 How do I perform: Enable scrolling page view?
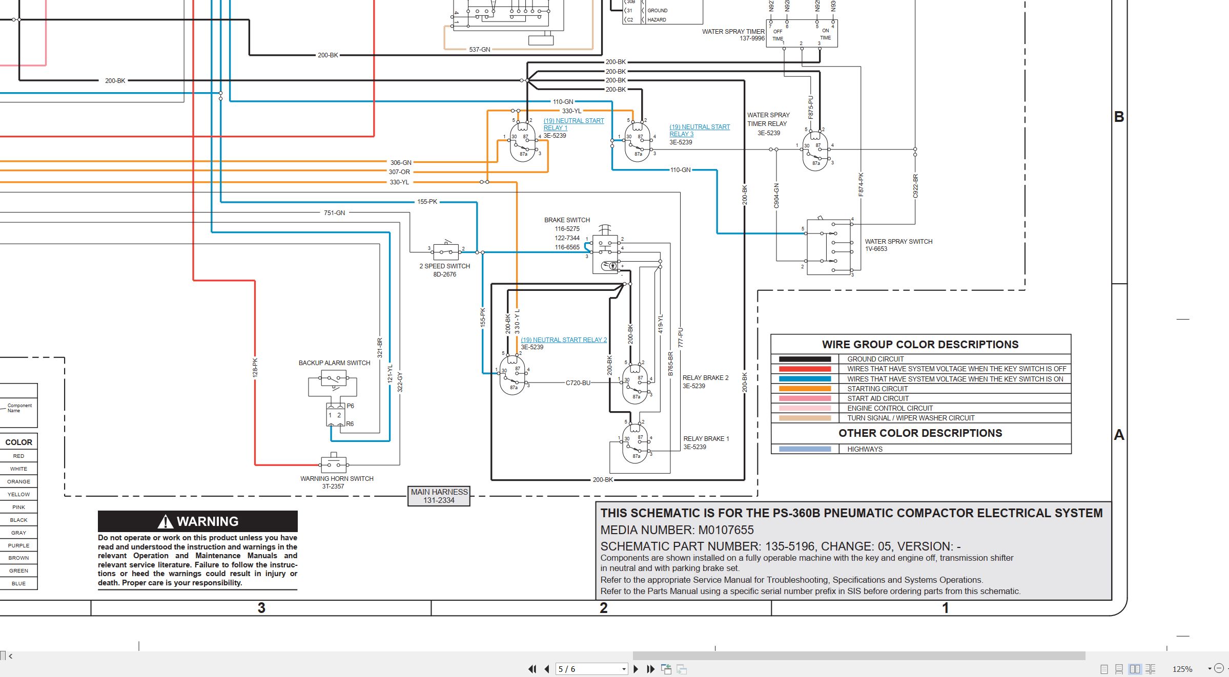[x=1119, y=669]
